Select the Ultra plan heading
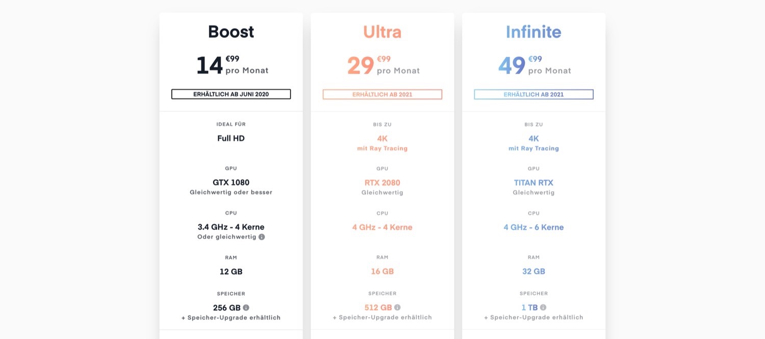 382,32
